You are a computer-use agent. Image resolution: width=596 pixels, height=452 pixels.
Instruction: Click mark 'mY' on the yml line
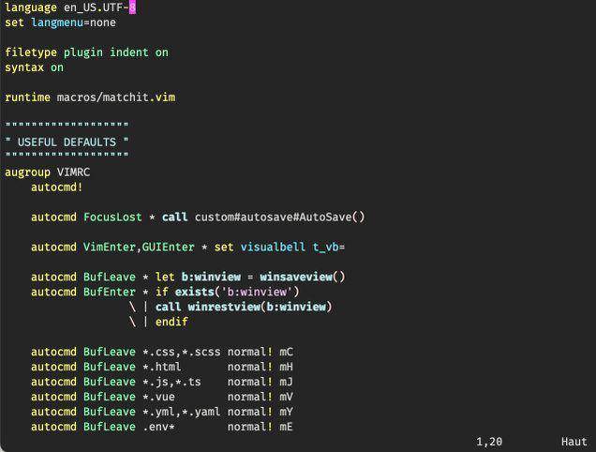click(286, 412)
